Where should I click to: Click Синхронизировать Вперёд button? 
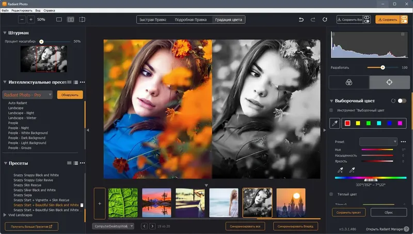(295, 226)
